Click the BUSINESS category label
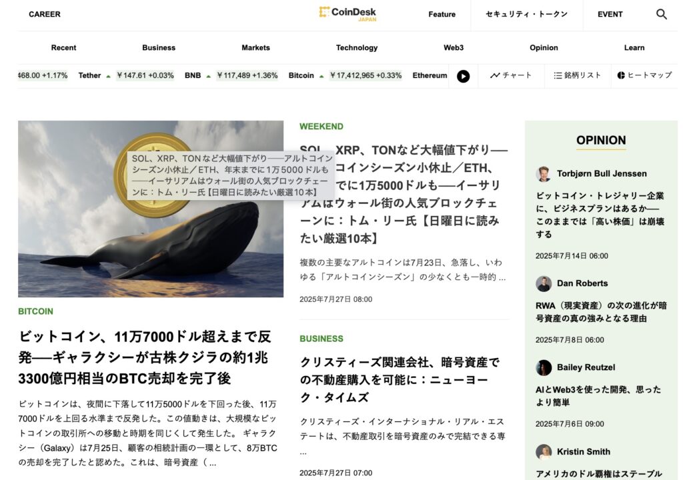This screenshot has width=683, height=480. coord(321,339)
